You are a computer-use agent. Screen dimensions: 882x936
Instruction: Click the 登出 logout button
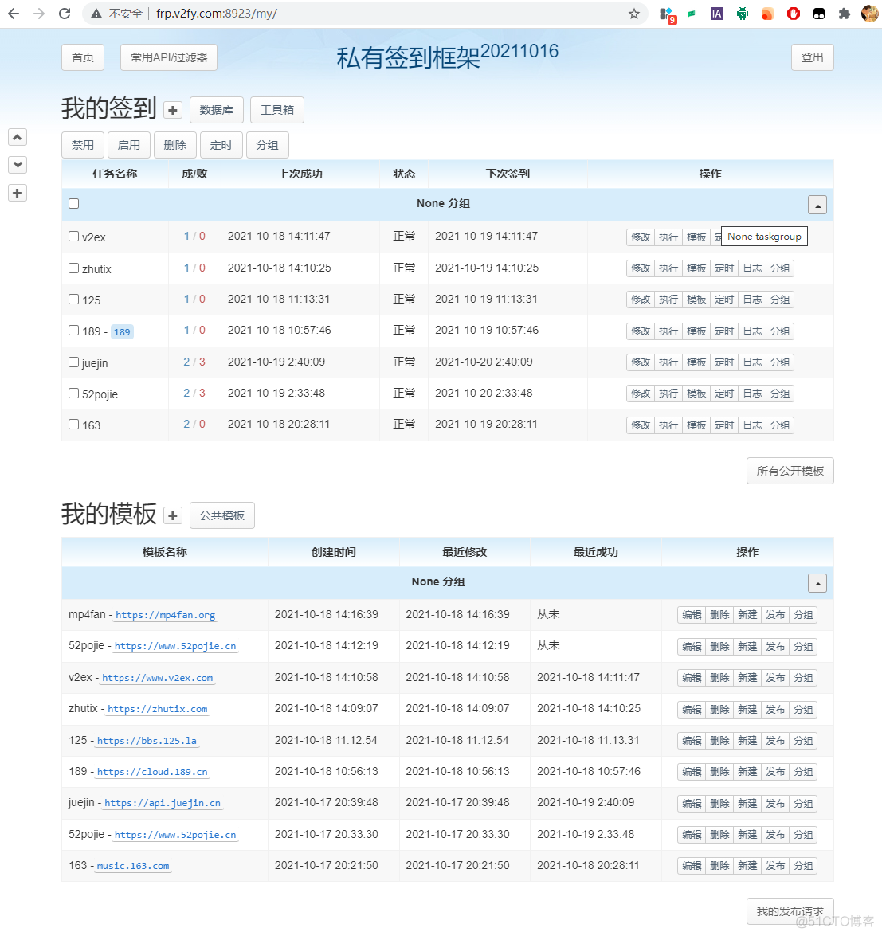tap(812, 57)
